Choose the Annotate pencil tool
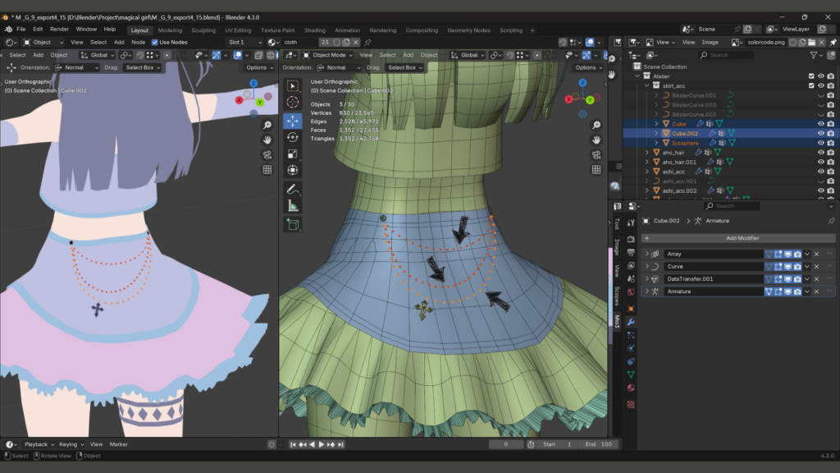This screenshot has width=840, height=473. (x=293, y=190)
